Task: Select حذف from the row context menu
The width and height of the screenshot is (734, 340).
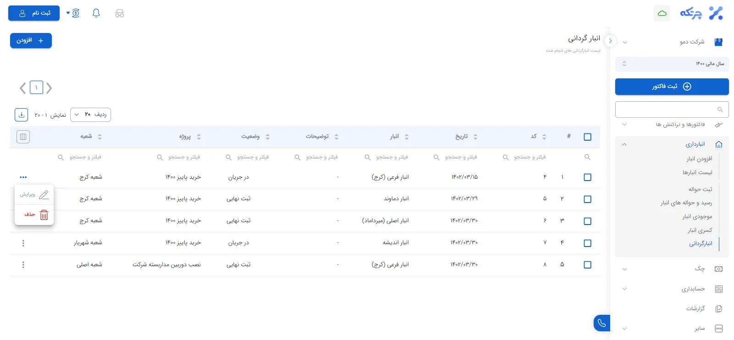Action: click(x=34, y=214)
